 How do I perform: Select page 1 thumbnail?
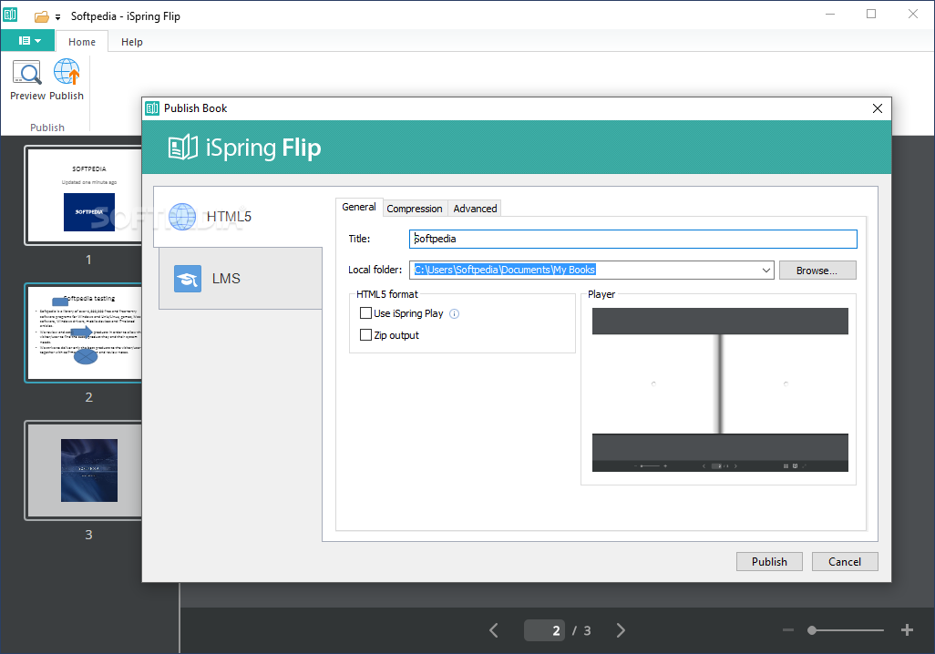(x=84, y=196)
